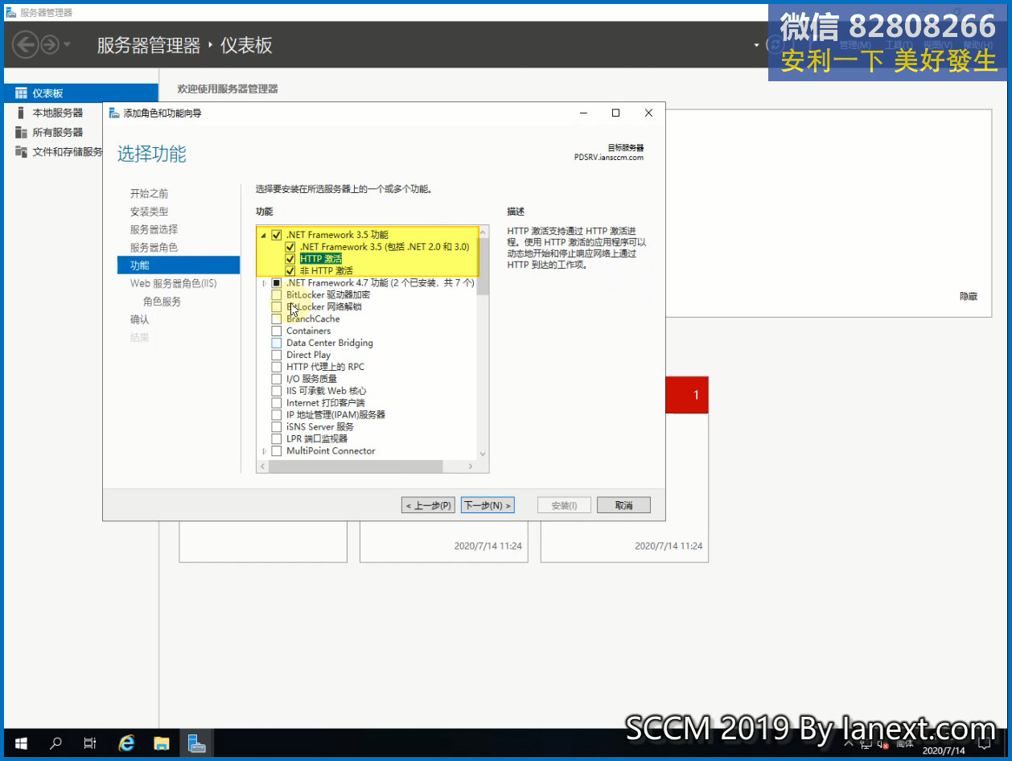Launch Internet Explorer from the taskbar
Image resolution: width=1012 pixels, height=761 pixels.
pos(126,743)
